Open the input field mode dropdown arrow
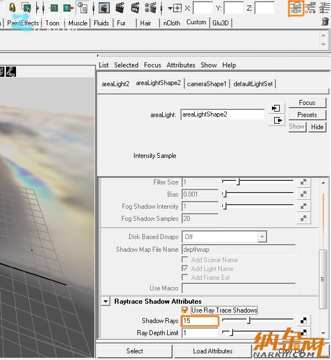 pyautogui.click(x=170, y=8)
